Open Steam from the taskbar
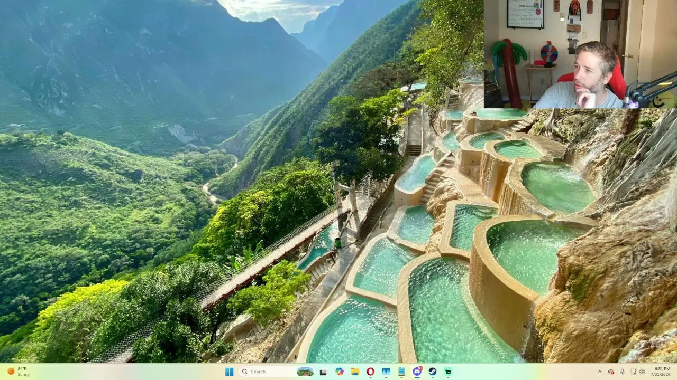This screenshot has height=380, width=677. pyautogui.click(x=433, y=372)
